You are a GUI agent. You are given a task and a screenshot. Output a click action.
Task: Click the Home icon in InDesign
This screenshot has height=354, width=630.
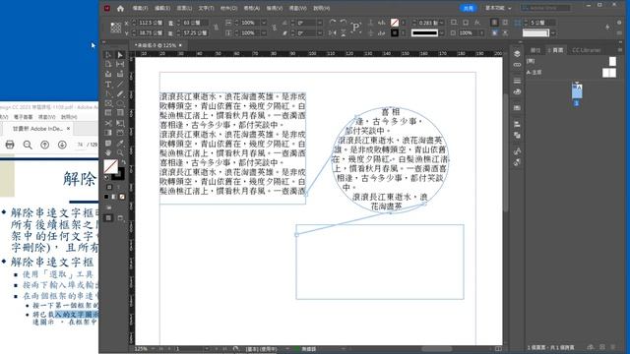point(120,8)
